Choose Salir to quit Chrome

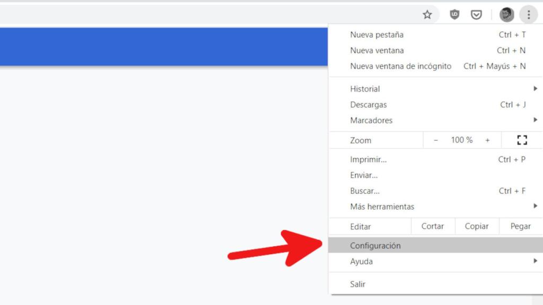(436, 284)
